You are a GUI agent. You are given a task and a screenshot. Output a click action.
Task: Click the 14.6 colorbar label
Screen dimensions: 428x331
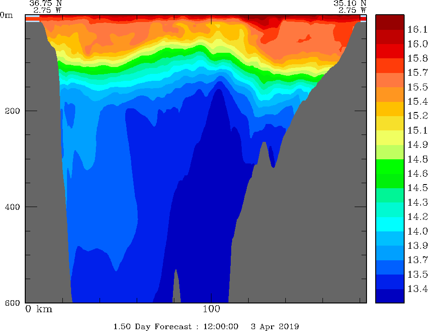click(x=417, y=174)
